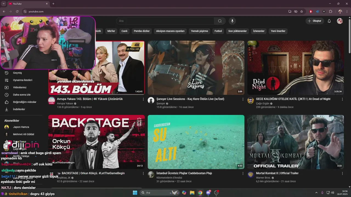The image size is (351, 197).
Task: Reload the YouTube page
Action: pos(17,11)
